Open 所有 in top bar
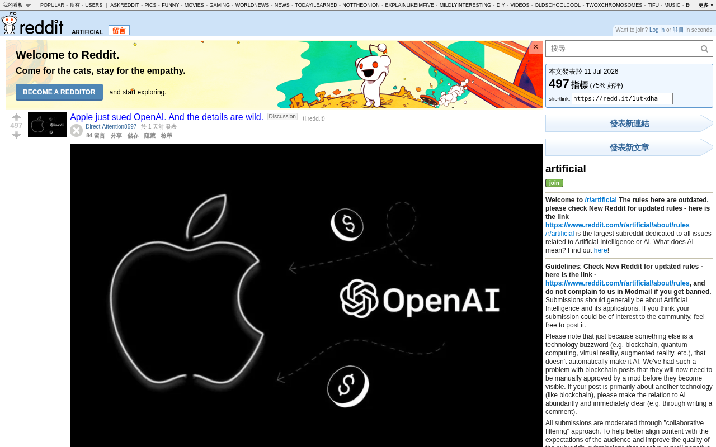The width and height of the screenshot is (716, 447). (x=75, y=5)
